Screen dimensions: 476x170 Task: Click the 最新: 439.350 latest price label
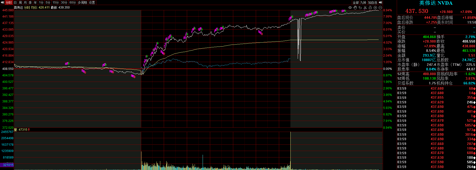point(60,8)
